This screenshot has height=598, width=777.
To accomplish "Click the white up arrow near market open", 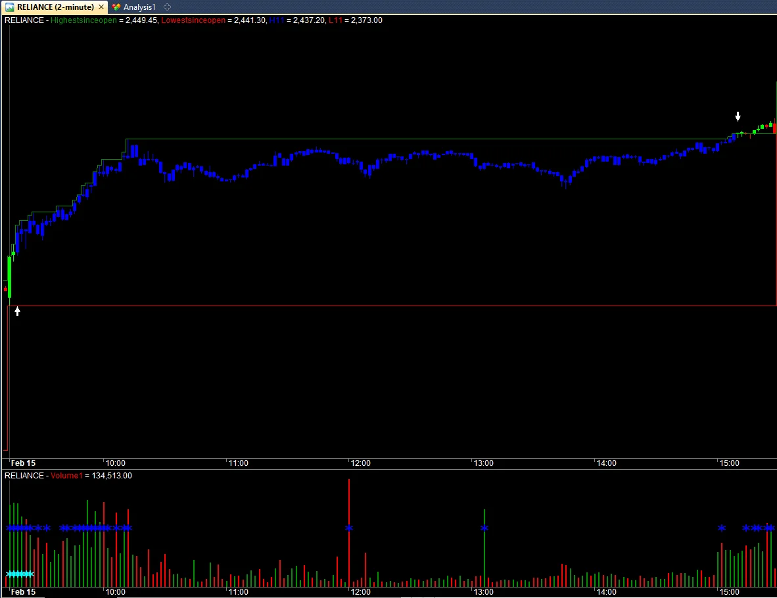I will [x=18, y=311].
